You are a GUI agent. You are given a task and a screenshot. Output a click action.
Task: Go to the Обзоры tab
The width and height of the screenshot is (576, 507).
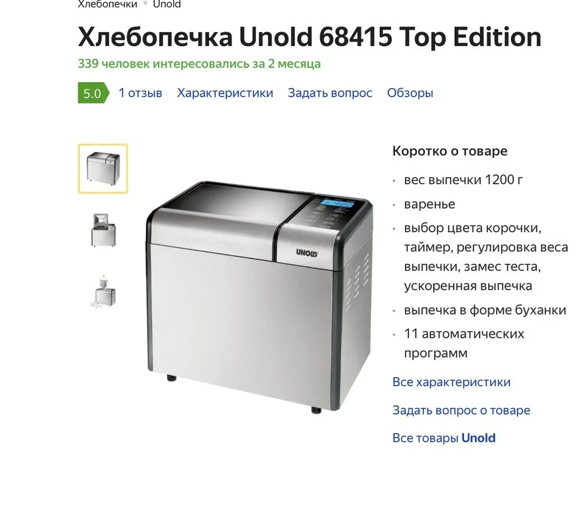[x=410, y=93]
